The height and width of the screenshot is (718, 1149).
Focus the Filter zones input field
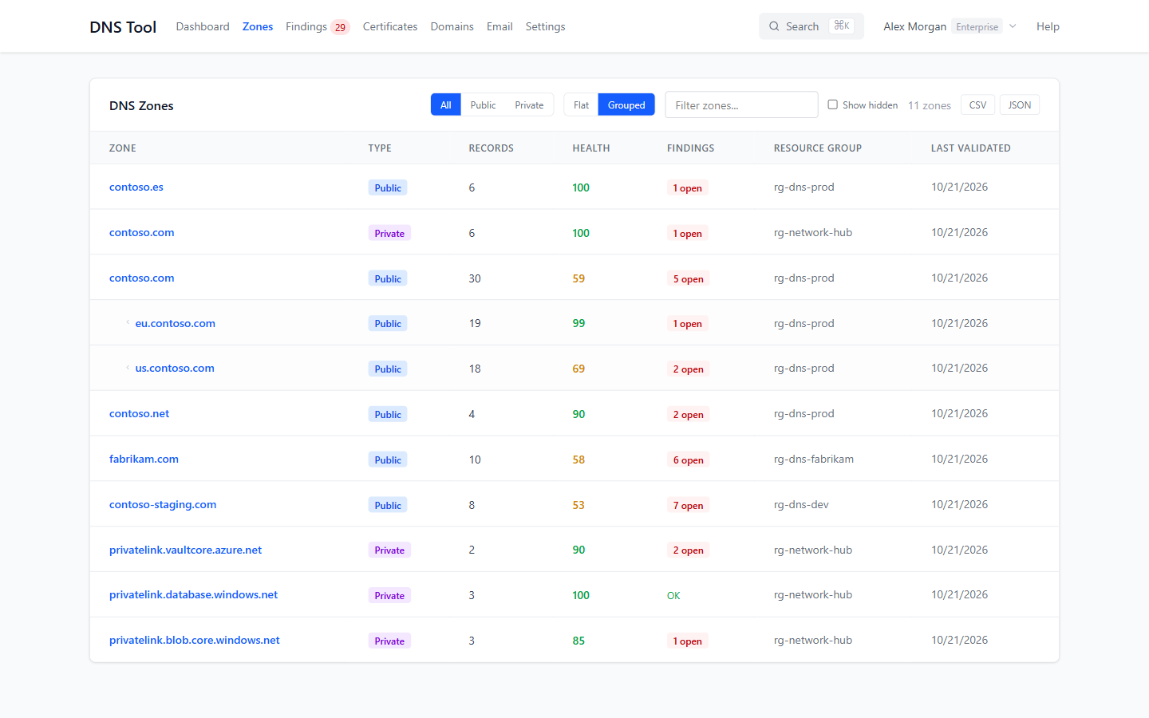click(x=741, y=105)
